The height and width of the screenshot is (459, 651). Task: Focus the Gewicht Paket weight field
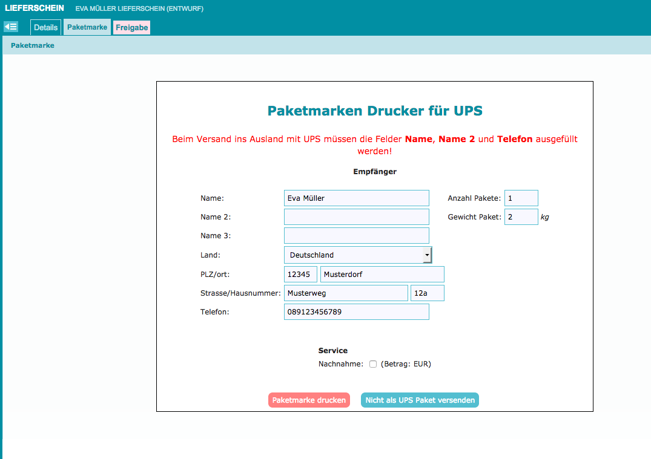point(521,217)
